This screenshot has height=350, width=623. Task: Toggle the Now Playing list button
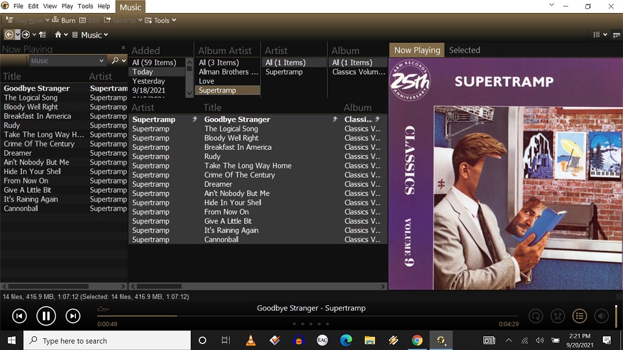[x=580, y=316]
